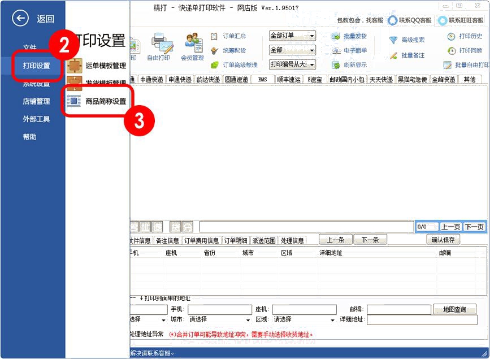The image size is (490, 359).
Task: Open the 全部 filter dropdown
Action: tap(292, 50)
